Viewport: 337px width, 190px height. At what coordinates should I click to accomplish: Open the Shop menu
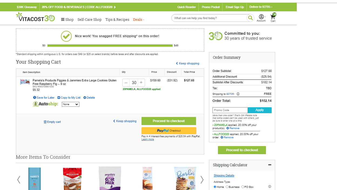tap(67, 19)
